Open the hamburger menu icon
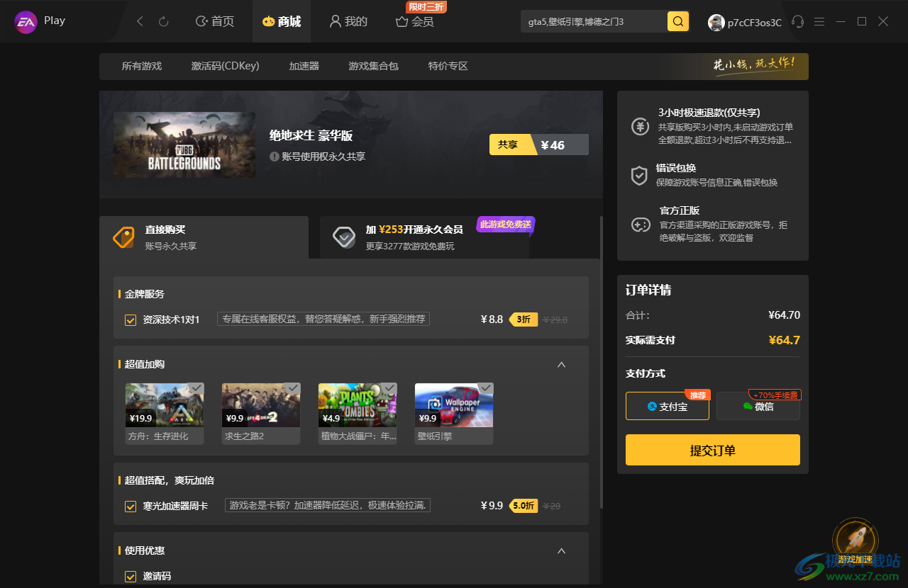 click(x=819, y=21)
